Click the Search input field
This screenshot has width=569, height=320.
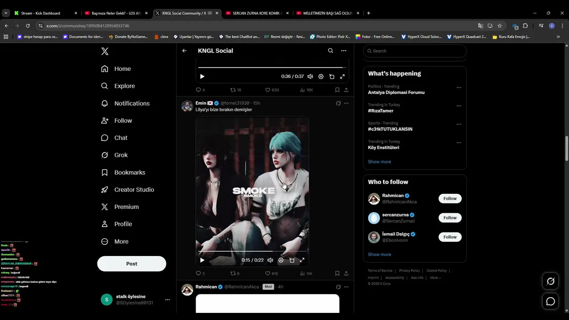coord(415,51)
